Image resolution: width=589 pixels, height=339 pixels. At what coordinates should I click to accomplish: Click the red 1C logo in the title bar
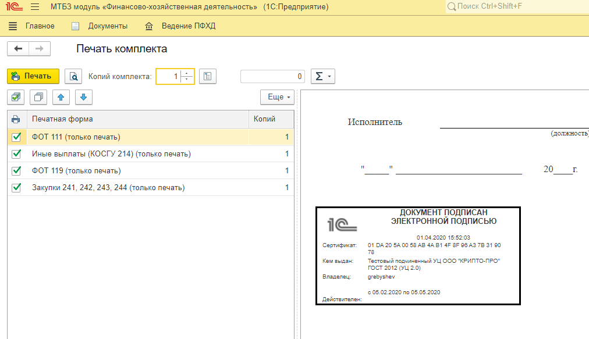pos(13,6)
